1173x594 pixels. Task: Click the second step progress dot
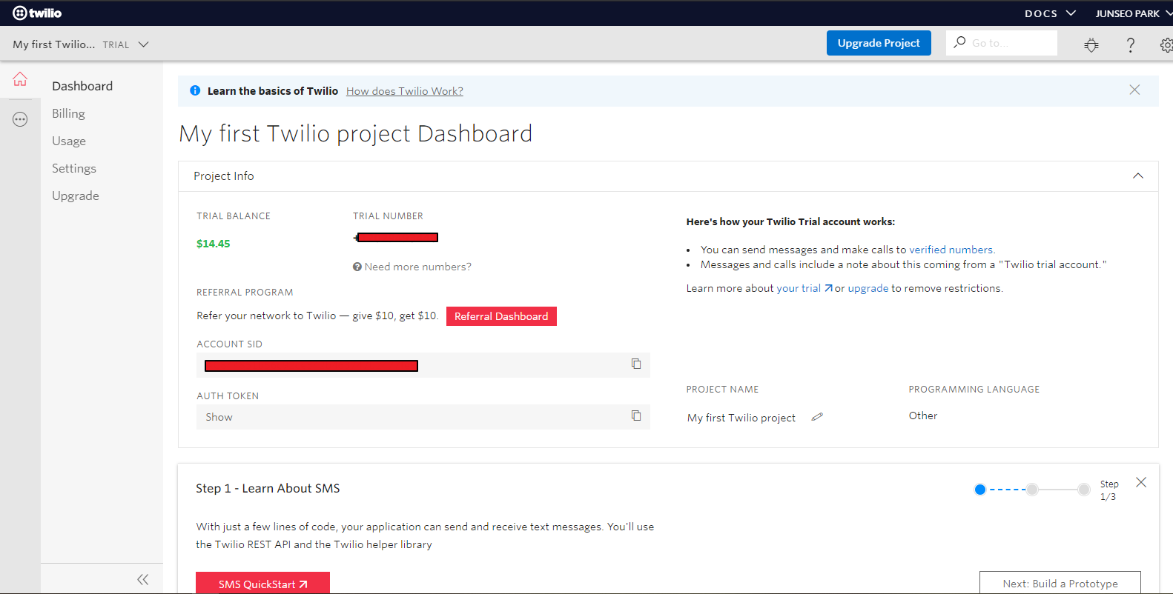[1032, 490]
